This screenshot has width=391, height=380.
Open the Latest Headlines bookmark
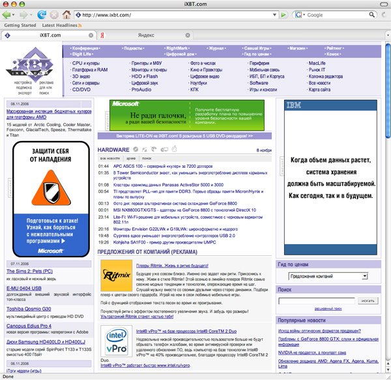59,25
